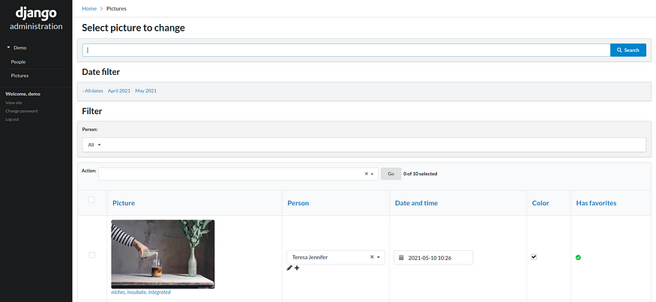Screen dimensions: 656x302
Task: Click the 'Welcome, demo' text
Action: pos(23,94)
